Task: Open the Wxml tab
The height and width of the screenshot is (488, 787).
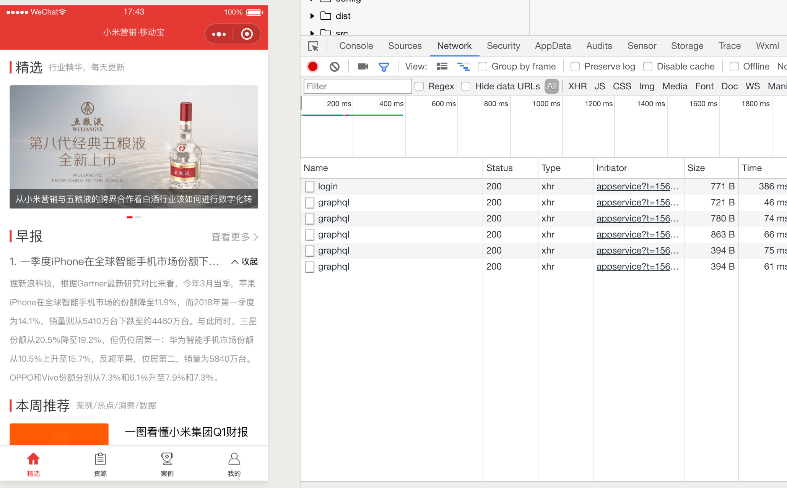Action: tap(767, 46)
